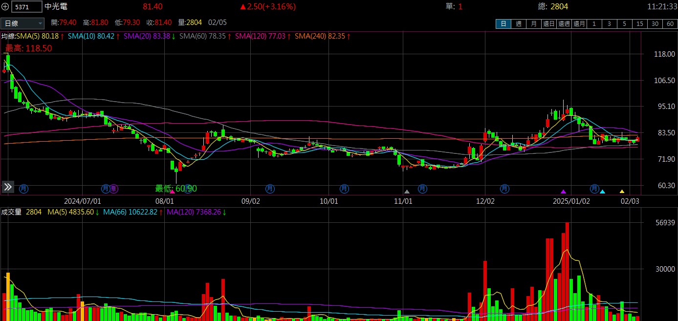Click the yellow triangle marker near 02/03

tap(622, 192)
